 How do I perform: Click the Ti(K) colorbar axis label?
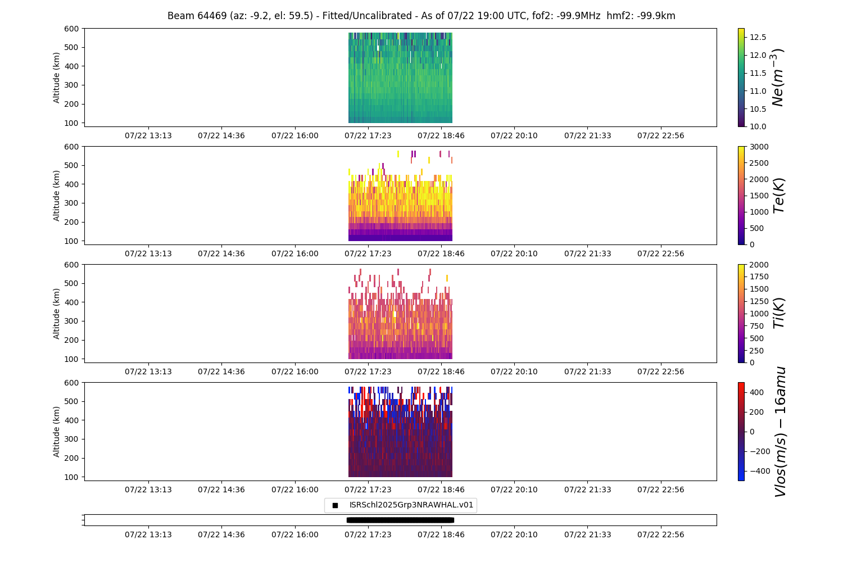[779, 314]
